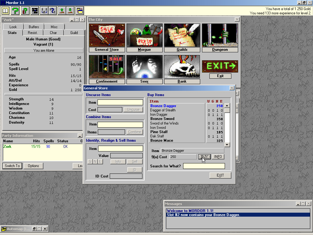Select Bronze Sword in the list
Viewport: 313px width, 235px height.
[x=177, y=119]
